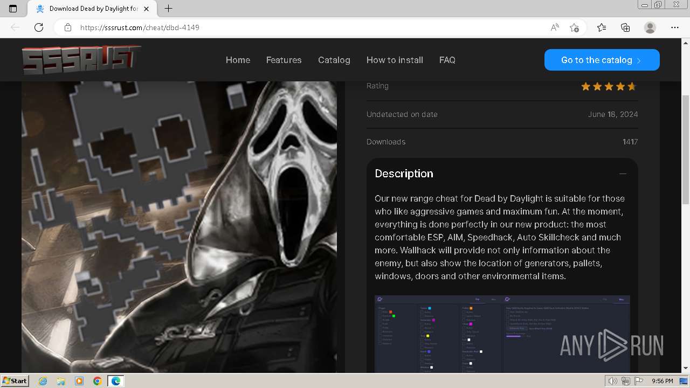
Task: Collapse the Description section
Action: [x=623, y=174]
